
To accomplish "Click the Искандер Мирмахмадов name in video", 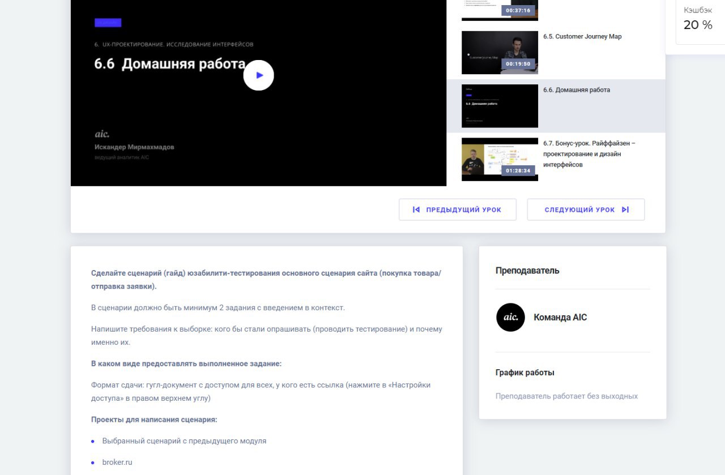I will pyautogui.click(x=134, y=147).
